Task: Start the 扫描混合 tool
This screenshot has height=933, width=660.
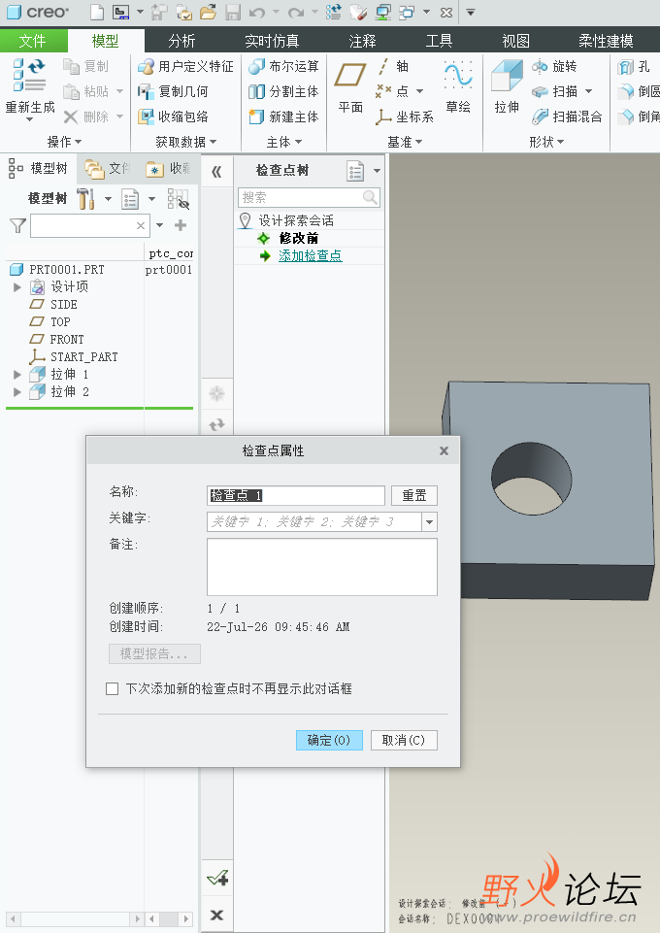Action: 567,117
